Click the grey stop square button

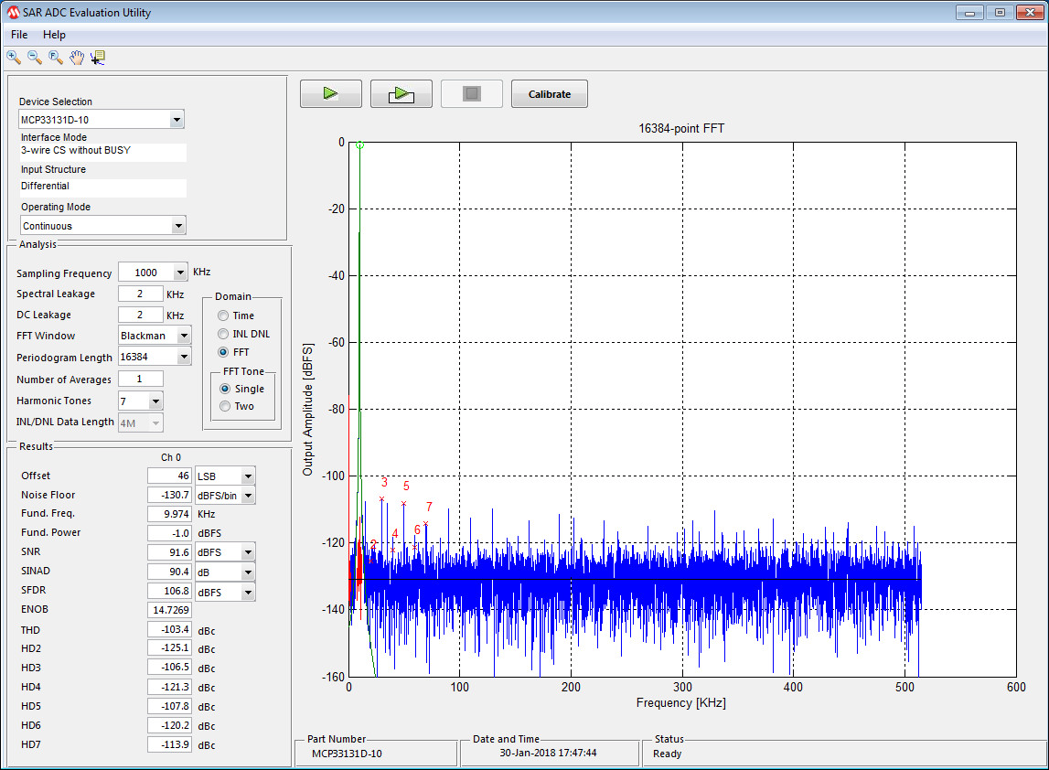471,94
